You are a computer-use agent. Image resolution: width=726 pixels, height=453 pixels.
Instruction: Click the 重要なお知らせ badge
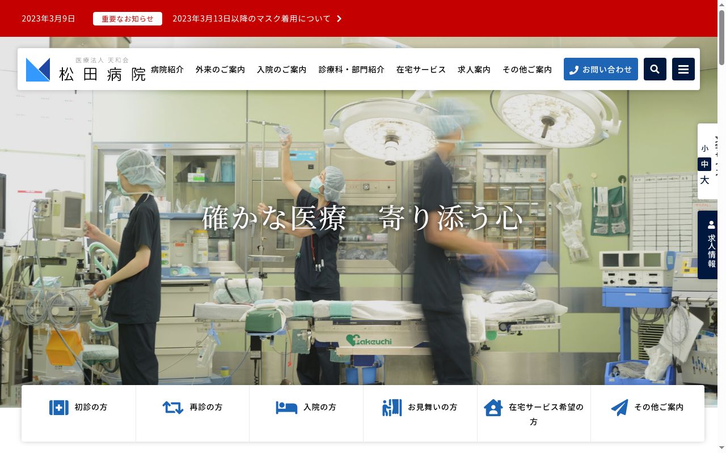128,19
